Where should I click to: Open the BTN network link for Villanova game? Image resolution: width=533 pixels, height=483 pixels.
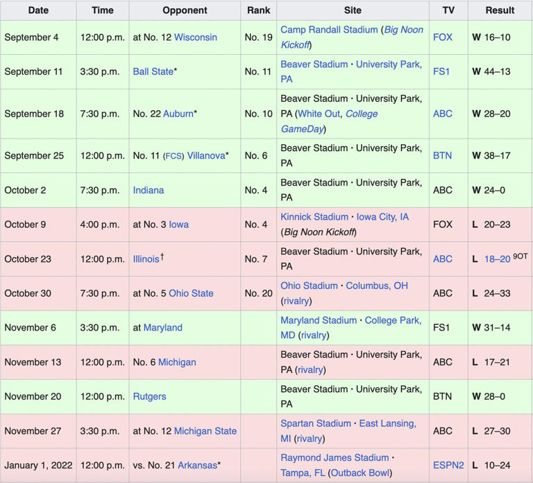coord(442,156)
